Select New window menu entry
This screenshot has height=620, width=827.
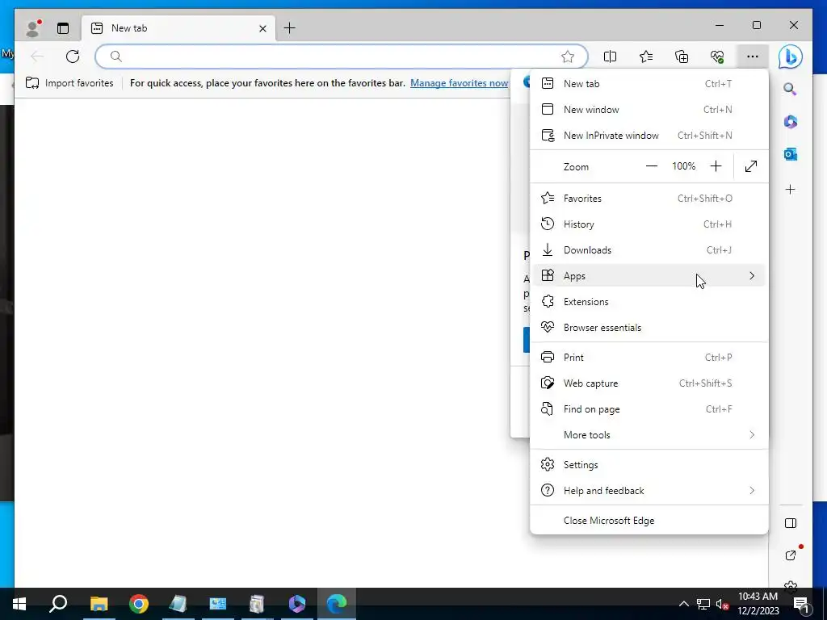649,109
